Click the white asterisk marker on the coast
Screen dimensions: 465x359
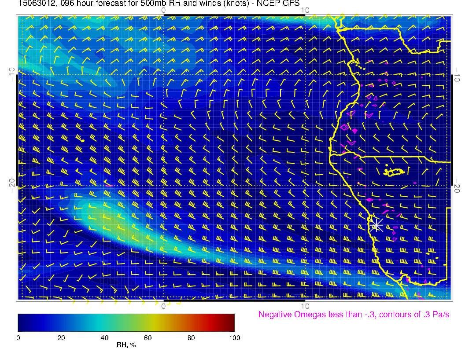point(376,225)
